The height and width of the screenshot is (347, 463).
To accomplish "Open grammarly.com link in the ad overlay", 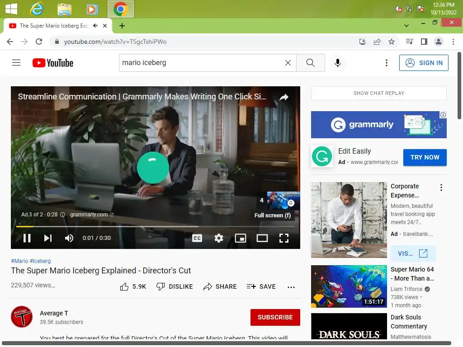I will pyautogui.click(x=91, y=215).
